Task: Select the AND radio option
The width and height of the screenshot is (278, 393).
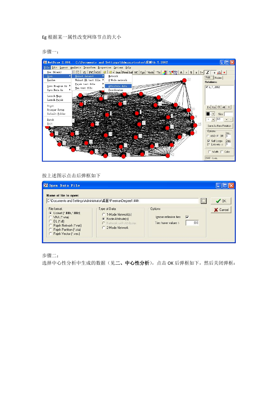Action: 208,136
